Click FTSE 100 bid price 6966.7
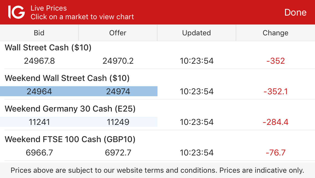This screenshot has width=315, height=178. click(39, 153)
